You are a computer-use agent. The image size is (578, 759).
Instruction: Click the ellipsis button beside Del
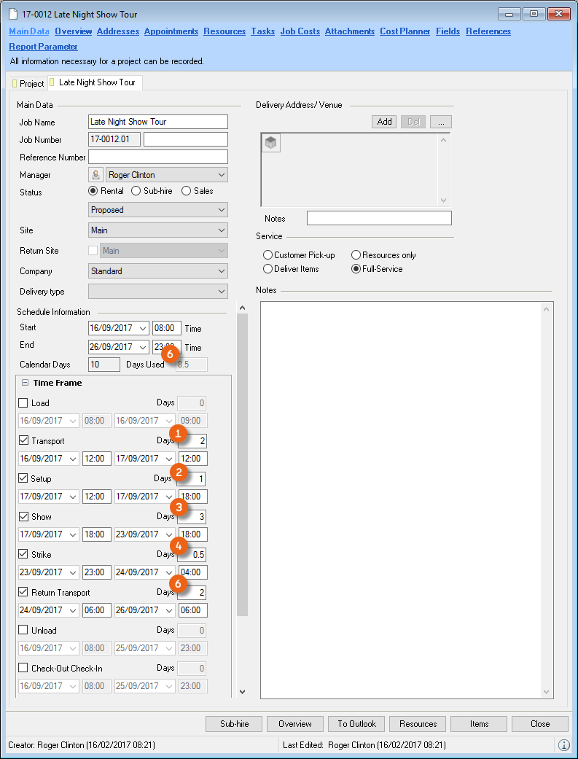tap(440, 122)
